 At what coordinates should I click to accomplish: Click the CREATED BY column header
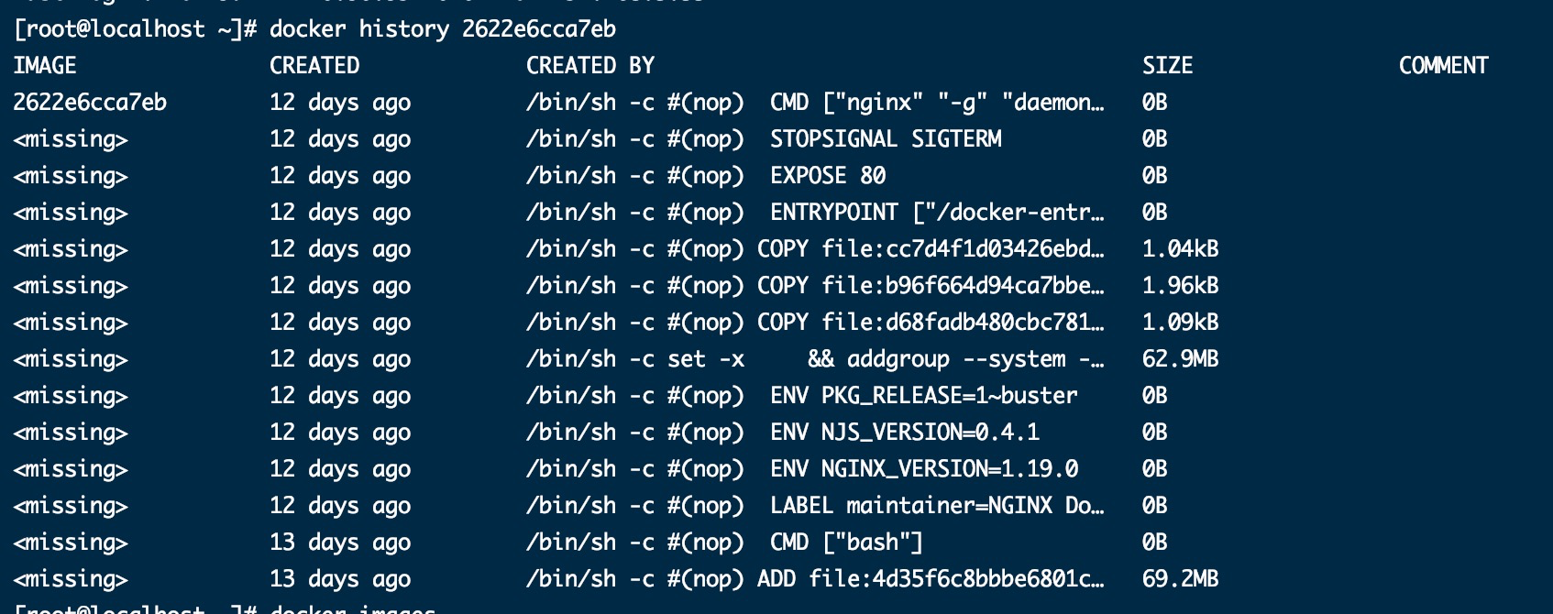pyautogui.click(x=590, y=66)
